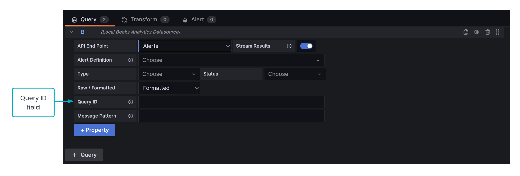Image resolution: width=520 pixels, height=176 pixels.
Task: Click the bell icon on Alert tab
Action: 185,20
